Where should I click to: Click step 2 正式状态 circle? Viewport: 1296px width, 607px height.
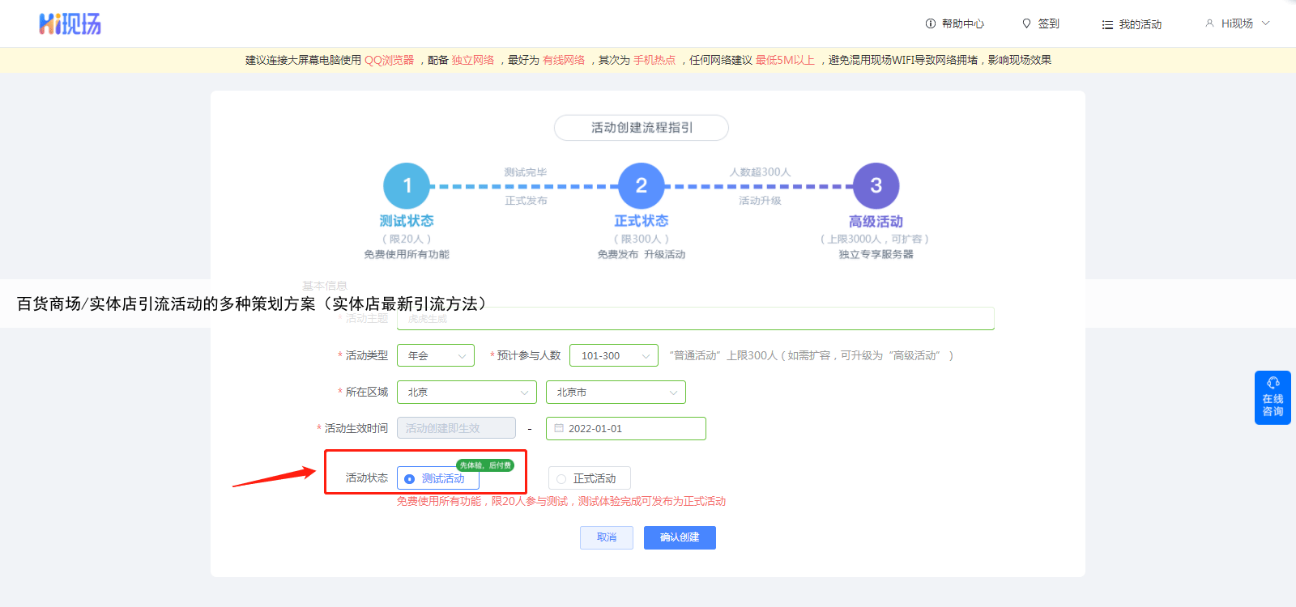(x=641, y=186)
